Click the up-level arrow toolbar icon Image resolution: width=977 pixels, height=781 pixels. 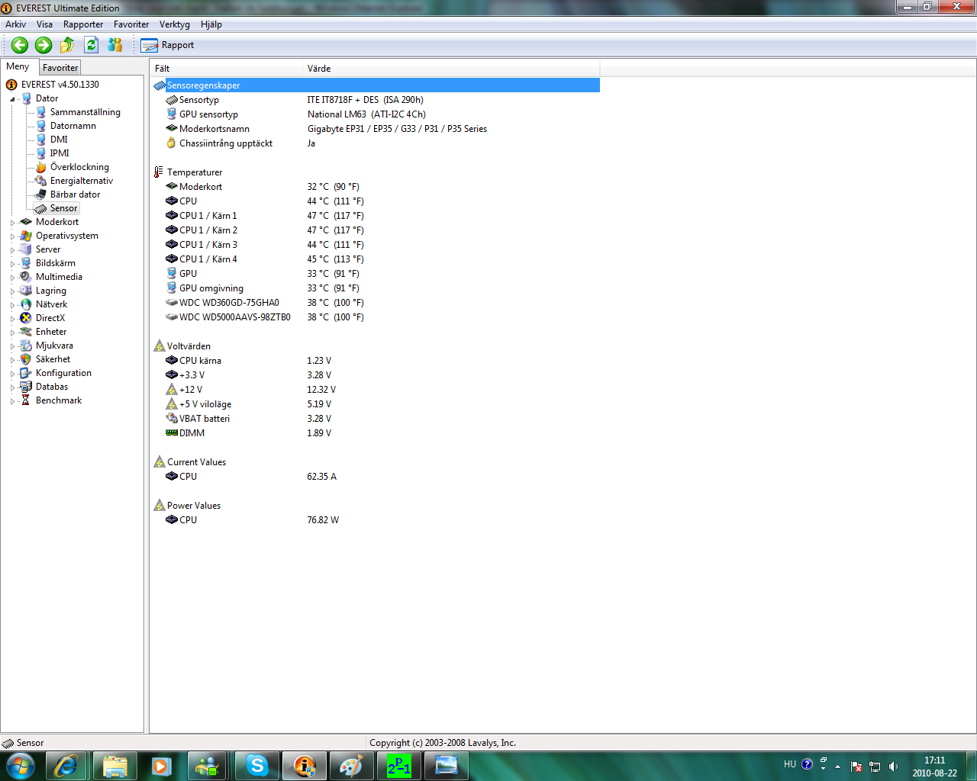pyautogui.click(x=67, y=45)
